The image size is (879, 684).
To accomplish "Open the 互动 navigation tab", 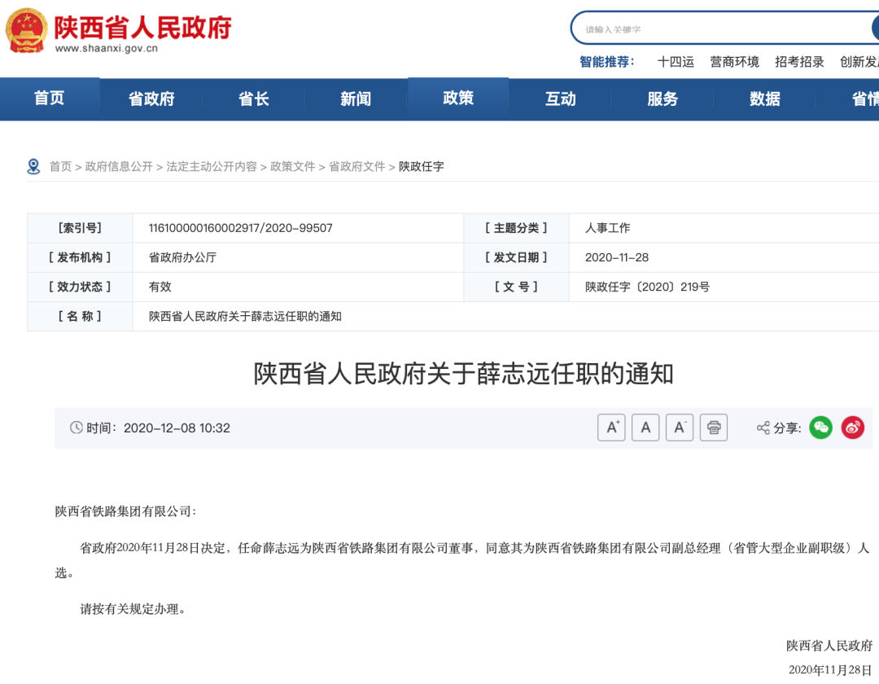I will (x=560, y=99).
